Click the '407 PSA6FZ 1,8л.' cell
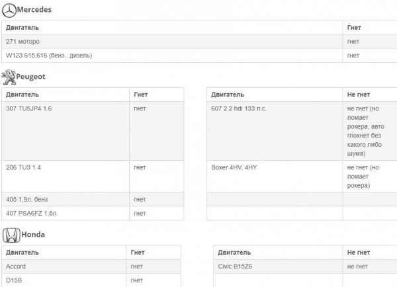Image resolution: width=397 pixels, height=287 pixels. (66, 213)
